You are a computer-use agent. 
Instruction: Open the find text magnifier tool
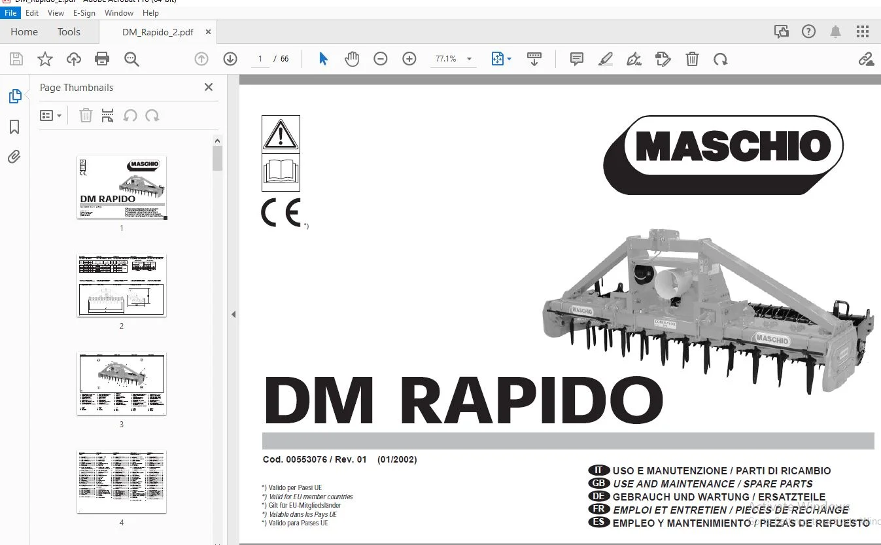coord(131,60)
